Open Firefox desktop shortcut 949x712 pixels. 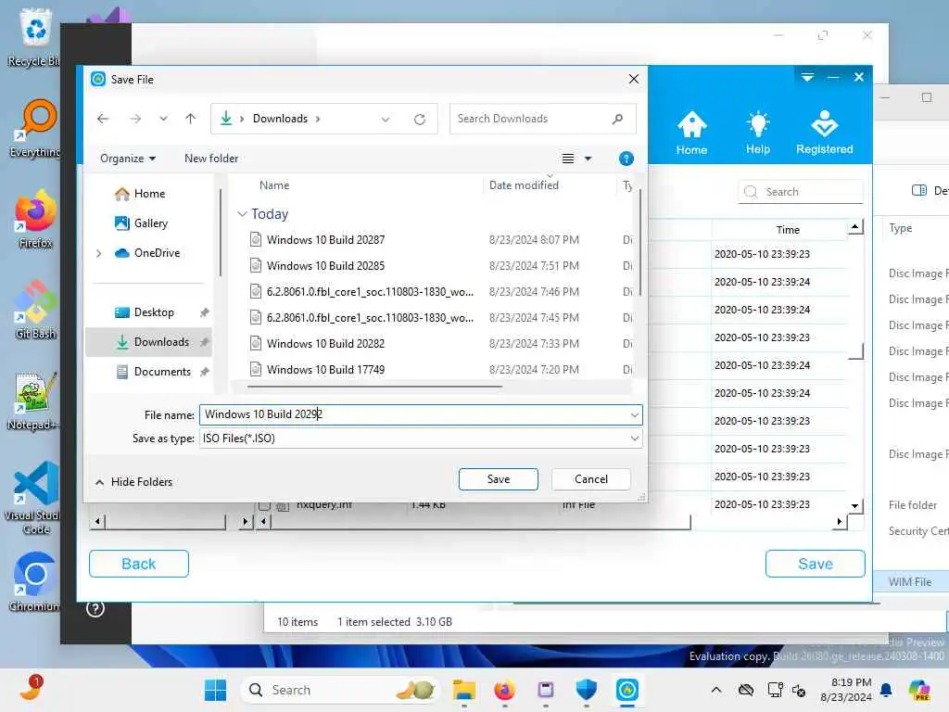click(x=35, y=219)
